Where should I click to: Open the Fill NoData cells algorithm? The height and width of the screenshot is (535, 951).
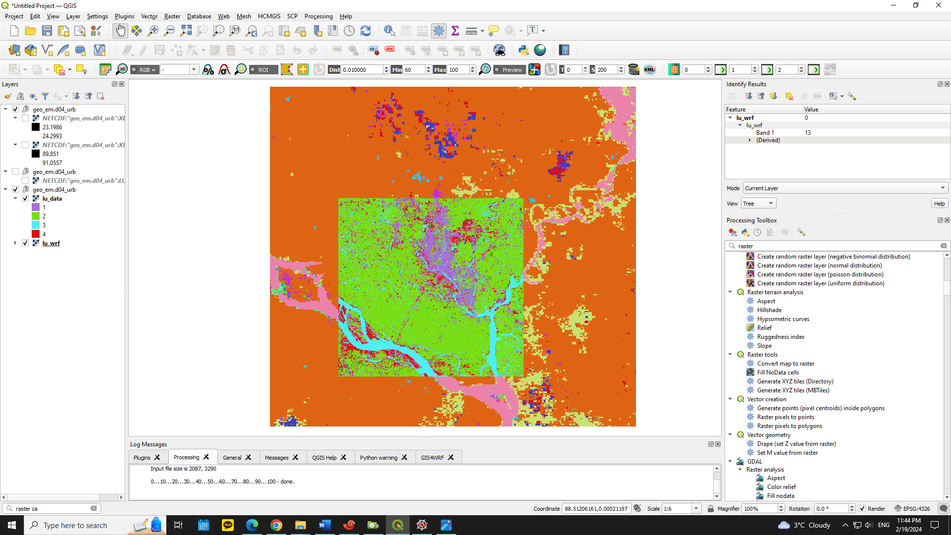pyautogui.click(x=778, y=373)
